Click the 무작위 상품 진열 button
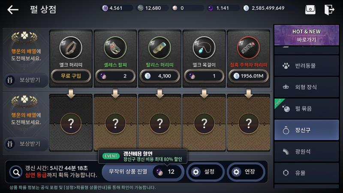The width and height of the screenshot is (343, 193). (x=143, y=172)
